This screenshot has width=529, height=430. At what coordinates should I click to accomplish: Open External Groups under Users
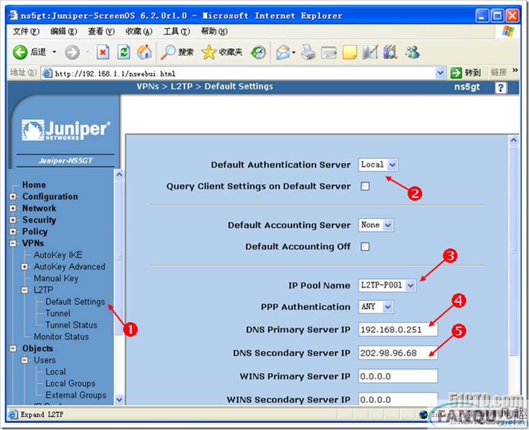[76, 396]
